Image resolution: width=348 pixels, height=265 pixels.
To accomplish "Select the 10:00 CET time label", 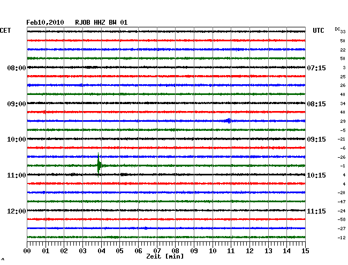I will [x=17, y=139].
